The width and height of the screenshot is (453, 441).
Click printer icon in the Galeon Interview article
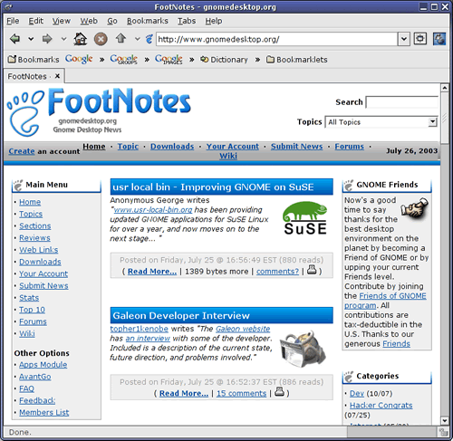[x=279, y=391]
